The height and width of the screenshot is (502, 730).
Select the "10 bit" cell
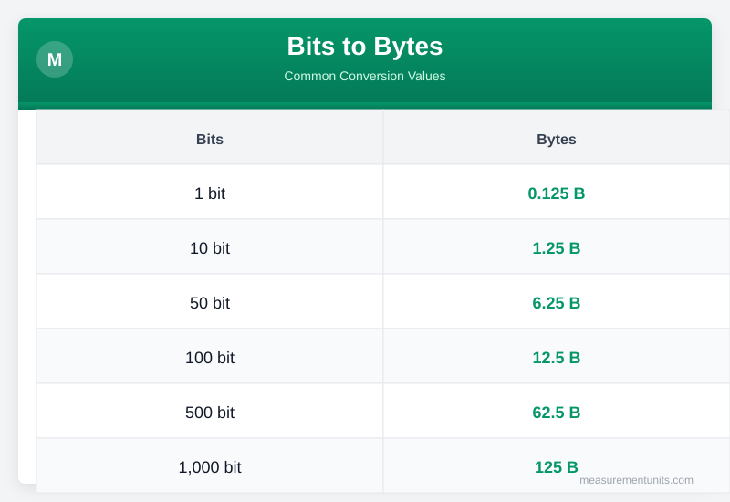(210, 248)
